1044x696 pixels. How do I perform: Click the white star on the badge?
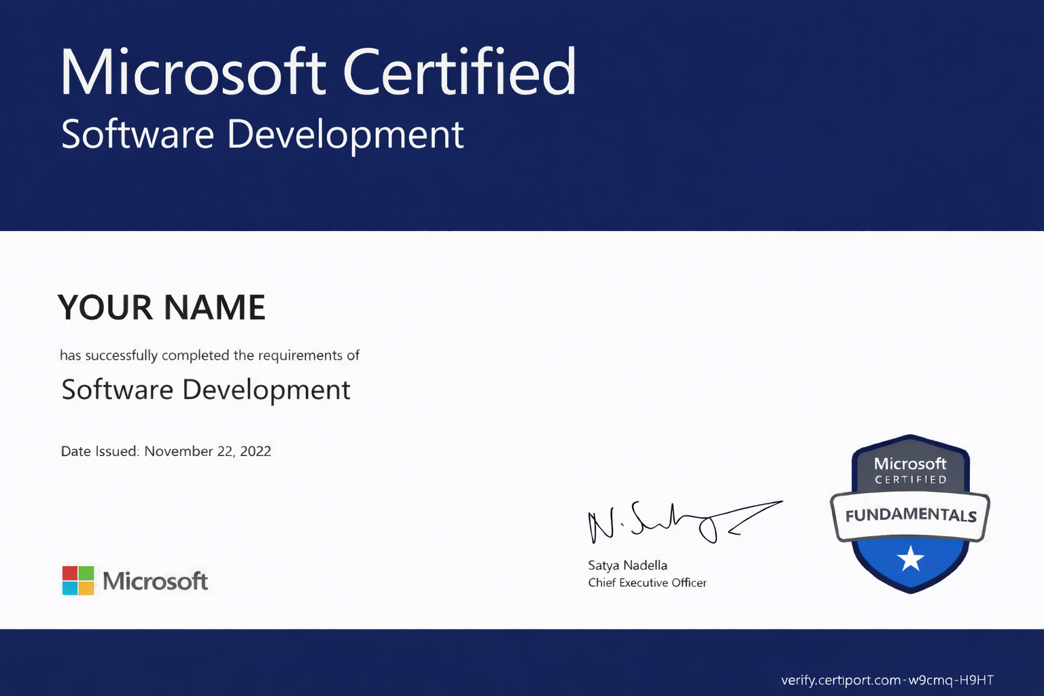[910, 559]
